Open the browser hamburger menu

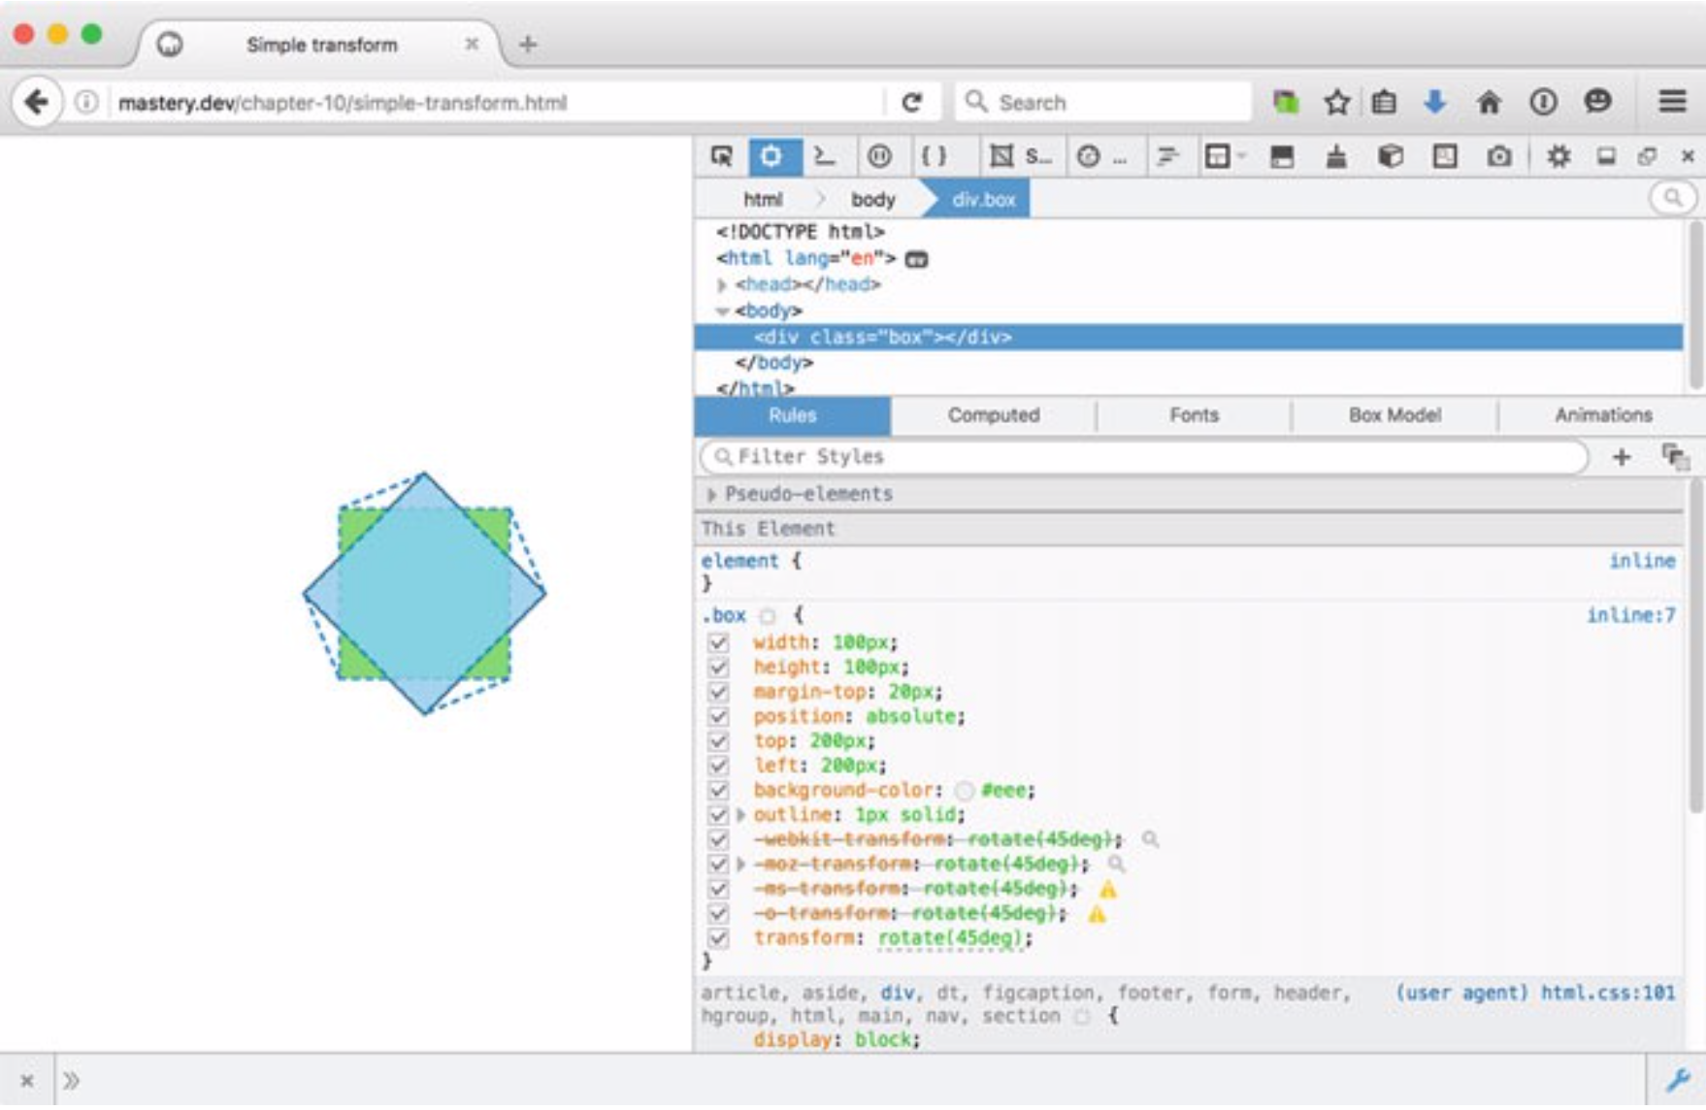point(1672,101)
